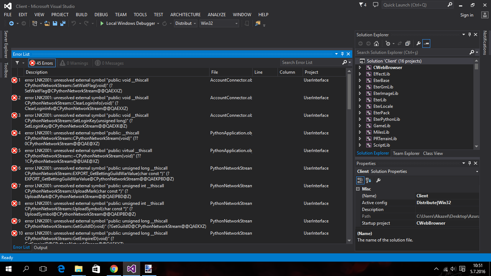Open the Notifications side tab

(x=485, y=43)
